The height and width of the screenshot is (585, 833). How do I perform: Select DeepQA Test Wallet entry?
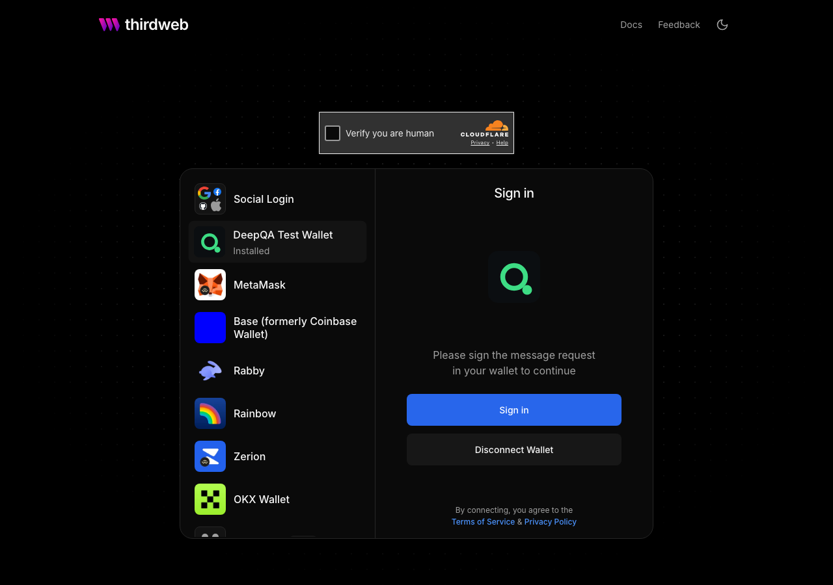pyautogui.click(x=277, y=242)
